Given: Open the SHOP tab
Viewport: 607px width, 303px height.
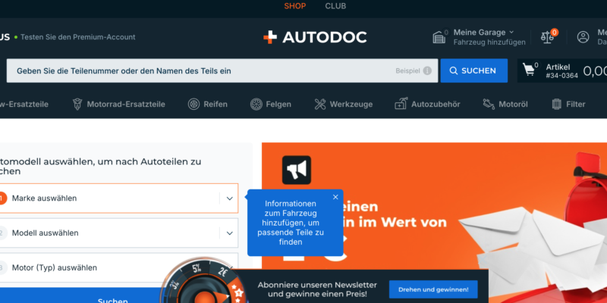Looking at the screenshot, I should point(295,6).
